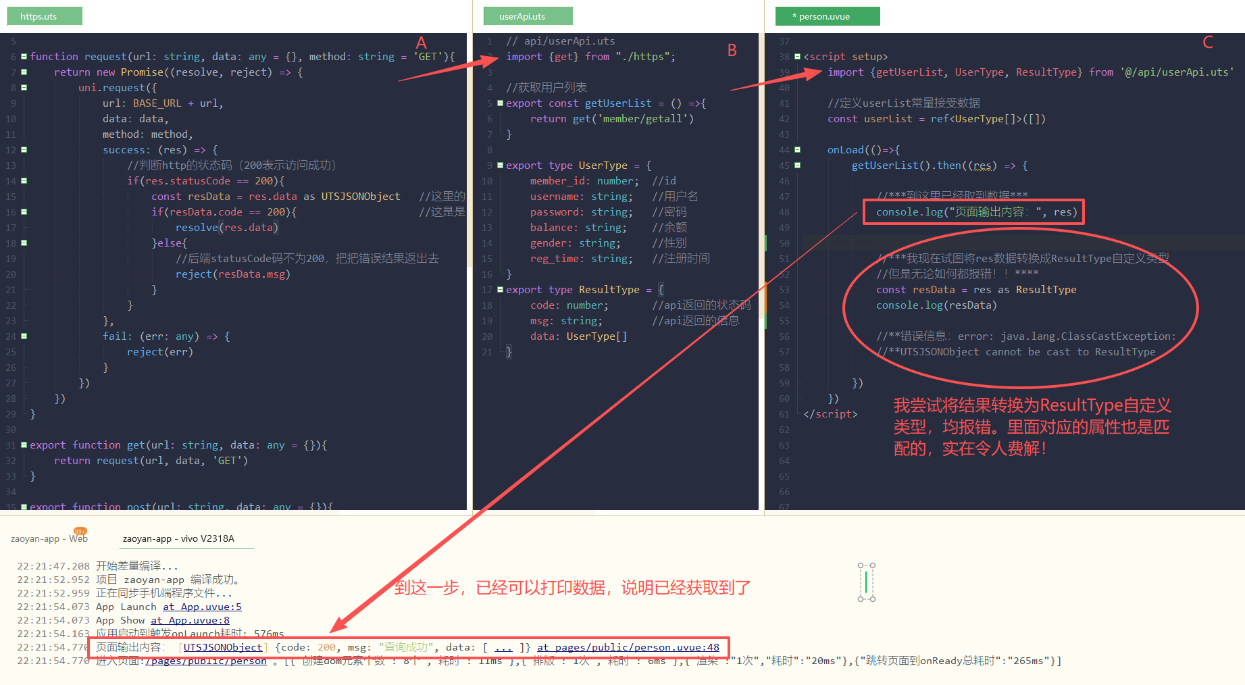Select the zaoyan-app - vivo V2318A console tab
The height and width of the screenshot is (685, 1245).
pos(178,538)
